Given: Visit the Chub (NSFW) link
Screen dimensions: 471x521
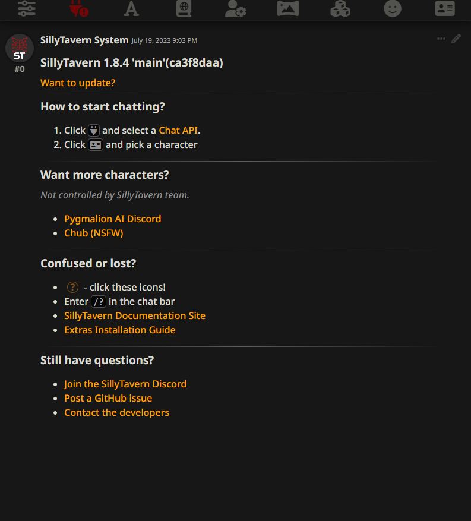Looking at the screenshot, I should 93,233.
